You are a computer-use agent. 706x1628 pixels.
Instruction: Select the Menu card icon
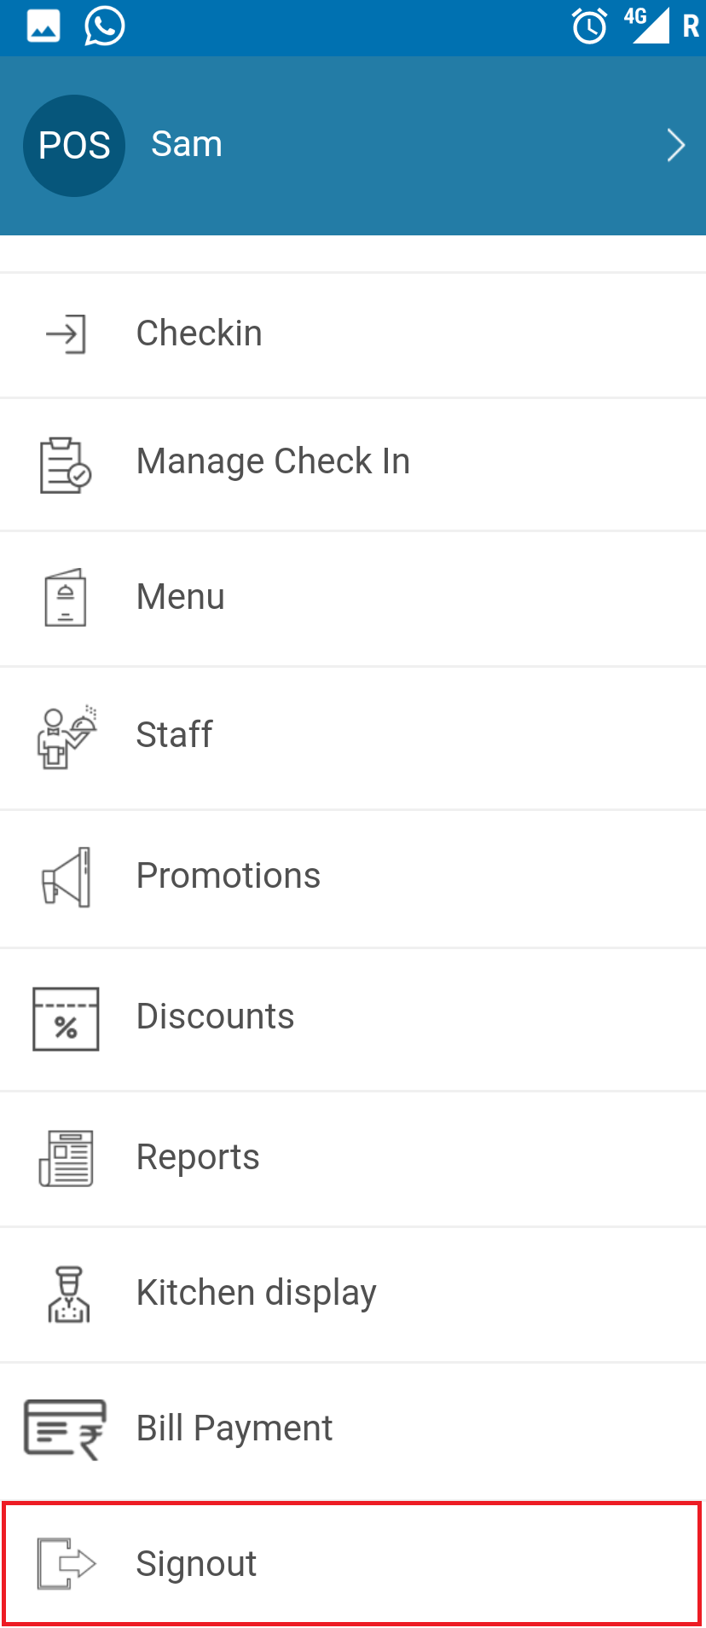[66, 598]
